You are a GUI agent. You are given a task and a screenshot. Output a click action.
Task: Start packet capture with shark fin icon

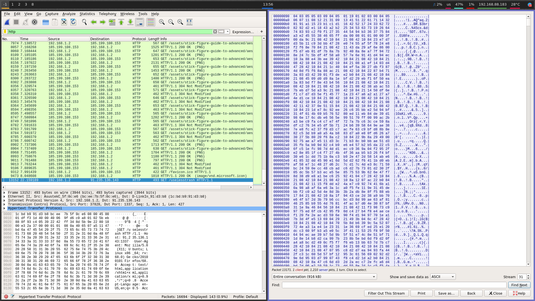7,22
